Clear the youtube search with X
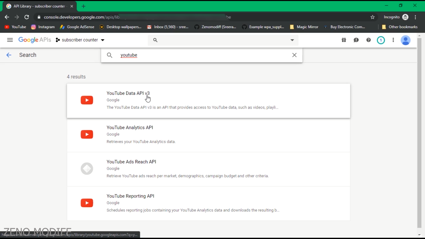 click(294, 55)
